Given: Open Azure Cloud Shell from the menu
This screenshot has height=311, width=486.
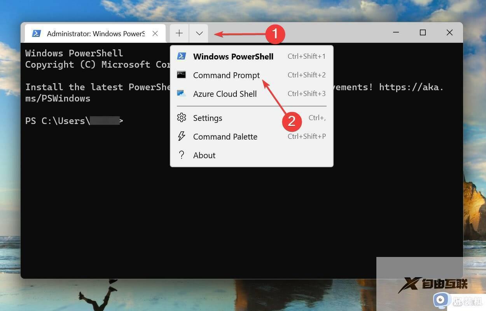Looking at the screenshot, I should coord(225,94).
